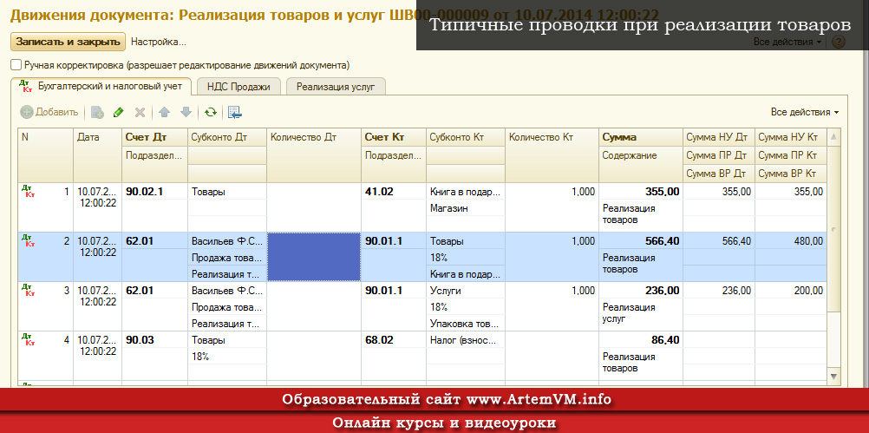Click the Записать и закрыть button

(x=68, y=42)
